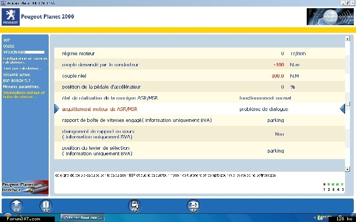Click the blue arrow left of acquittement moteur
This screenshot has height=222, width=356.
[x=56, y=109]
